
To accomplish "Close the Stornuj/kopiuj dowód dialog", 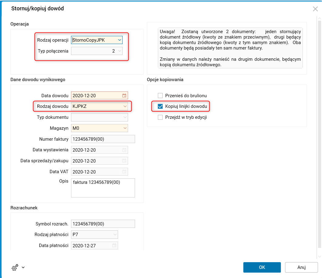I will coord(315,9).
